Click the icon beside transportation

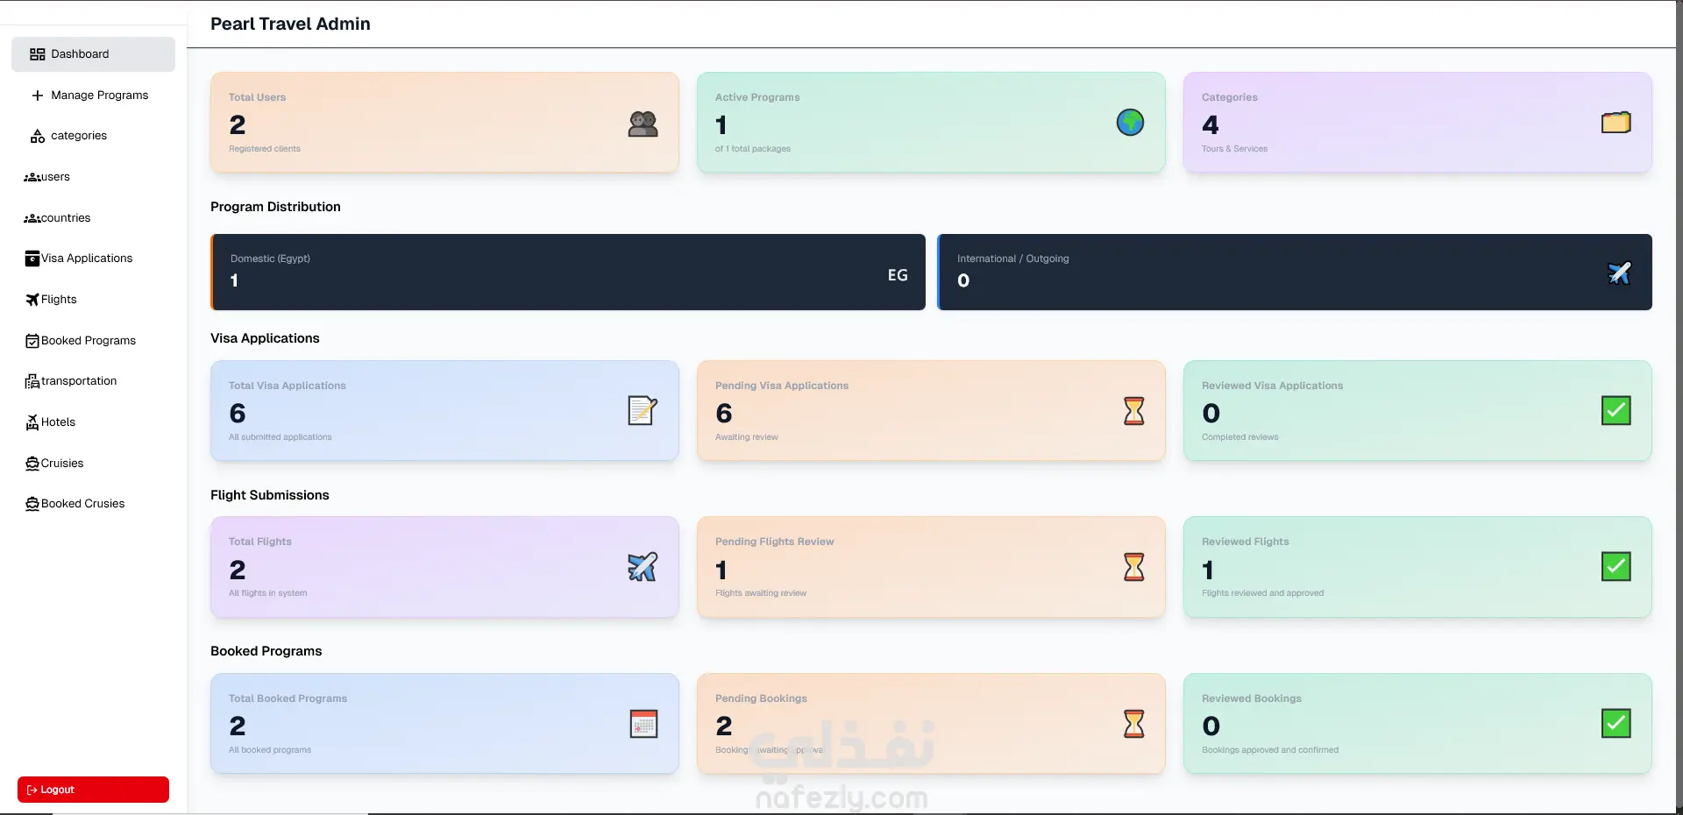point(32,381)
